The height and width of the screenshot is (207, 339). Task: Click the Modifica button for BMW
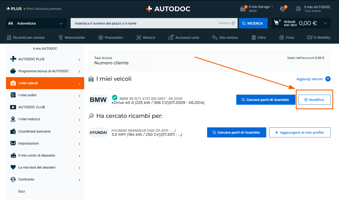click(314, 100)
